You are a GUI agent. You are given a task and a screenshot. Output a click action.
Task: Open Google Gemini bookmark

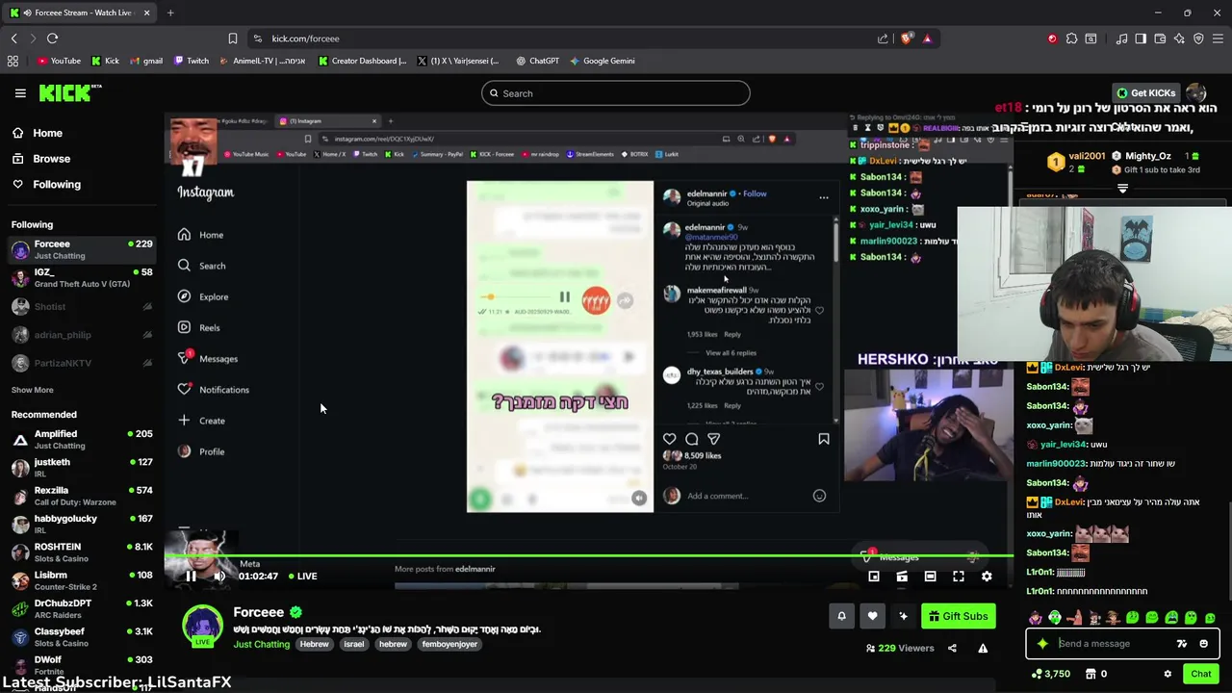click(602, 61)
